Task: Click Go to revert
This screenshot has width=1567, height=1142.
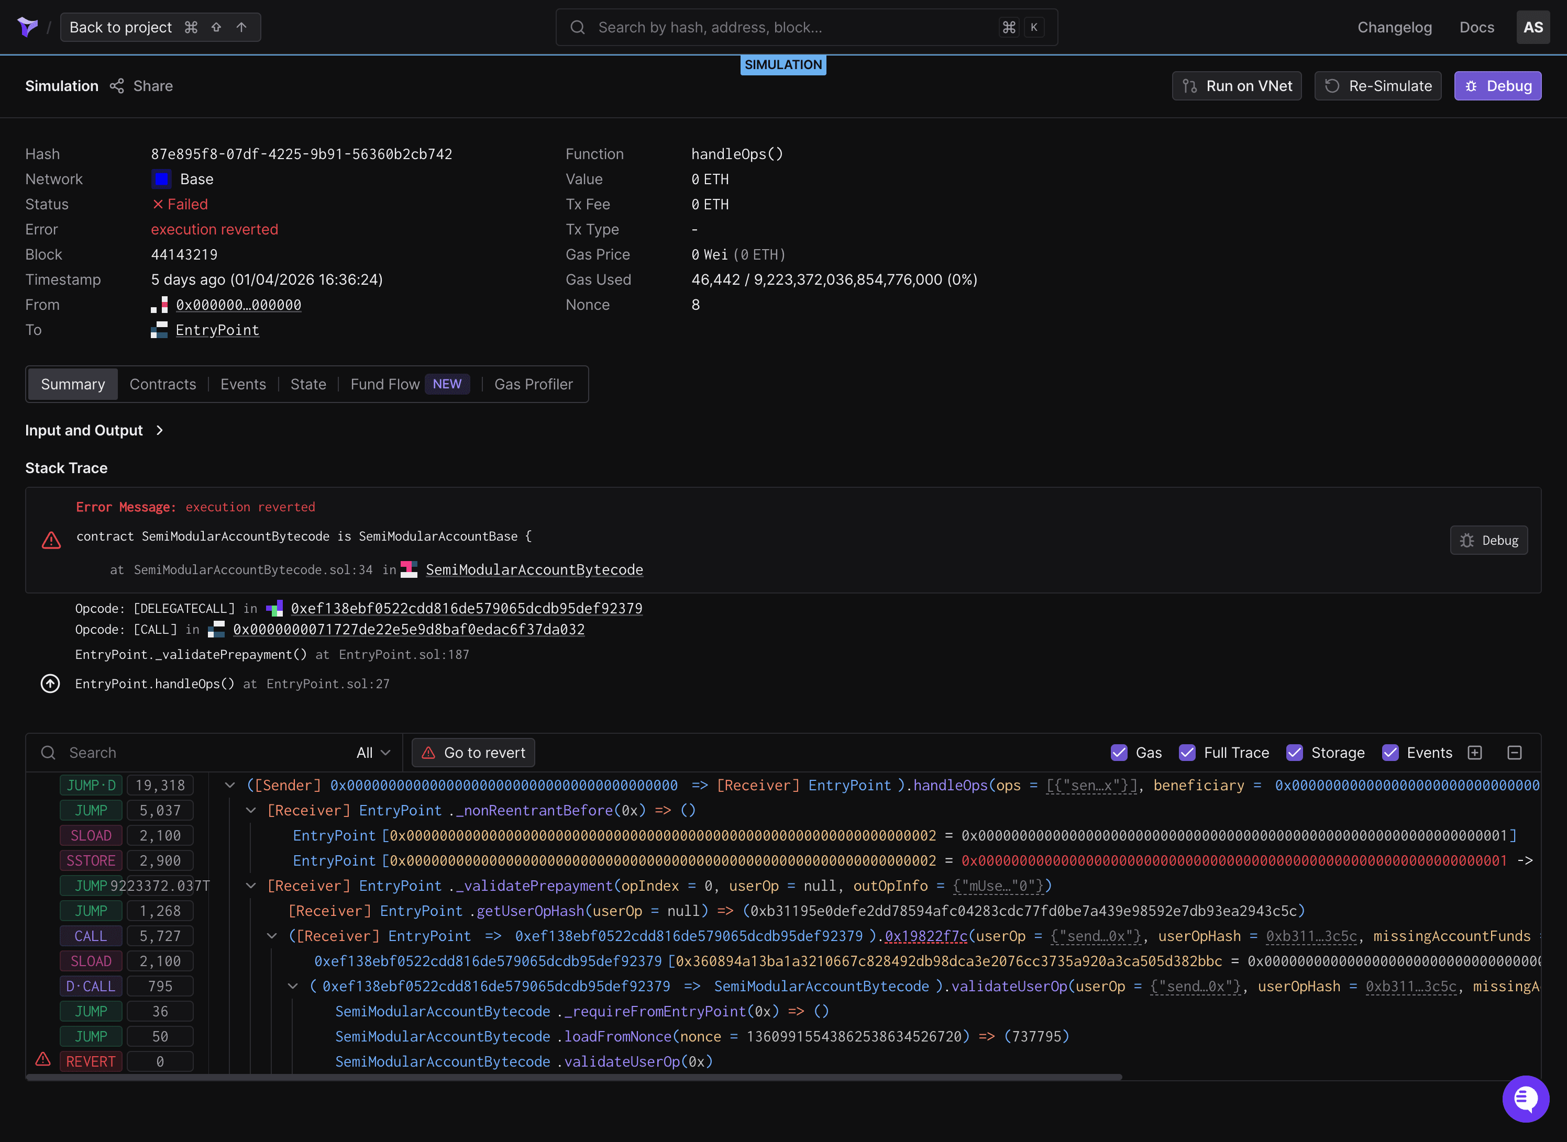Action: 473,752
